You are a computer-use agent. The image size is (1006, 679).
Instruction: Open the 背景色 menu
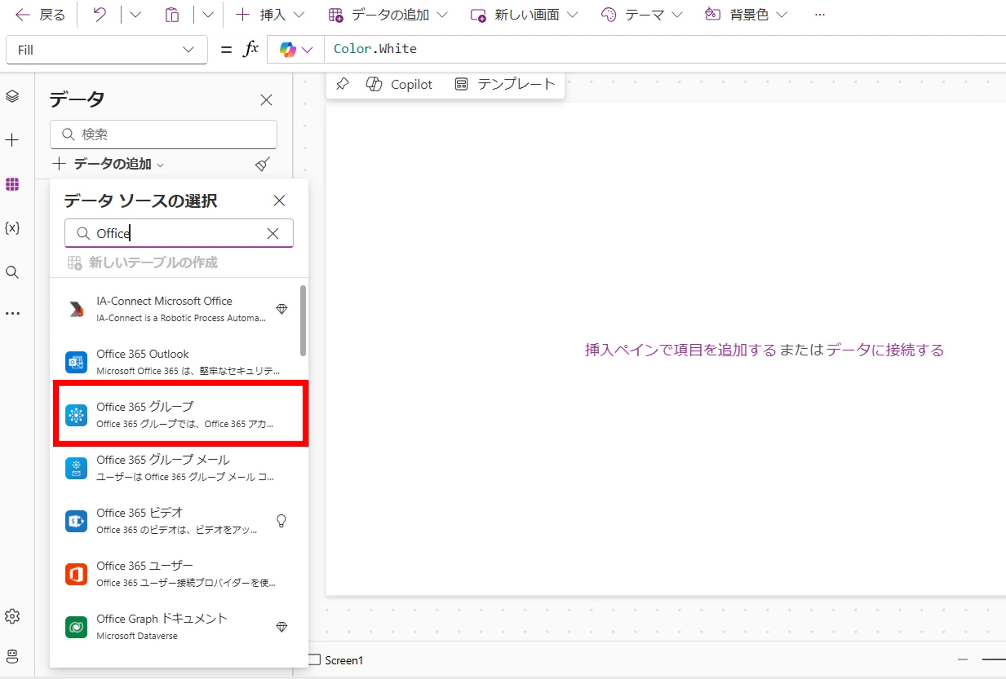(746, 15)
